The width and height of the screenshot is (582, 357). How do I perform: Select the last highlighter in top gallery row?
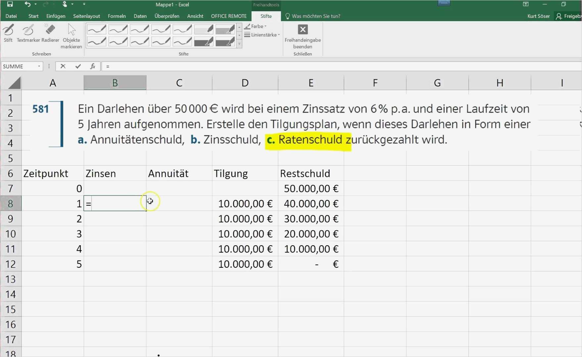click(x=225, y=29)
